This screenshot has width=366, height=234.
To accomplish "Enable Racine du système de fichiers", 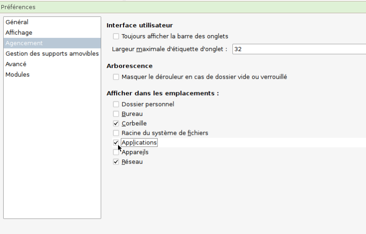I will click(x=116, y=133).
